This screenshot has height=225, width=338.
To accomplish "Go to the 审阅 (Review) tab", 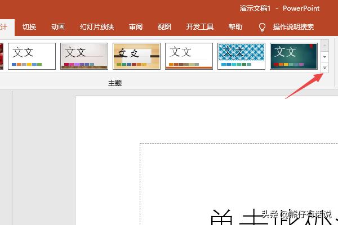I will coord(136,27).
